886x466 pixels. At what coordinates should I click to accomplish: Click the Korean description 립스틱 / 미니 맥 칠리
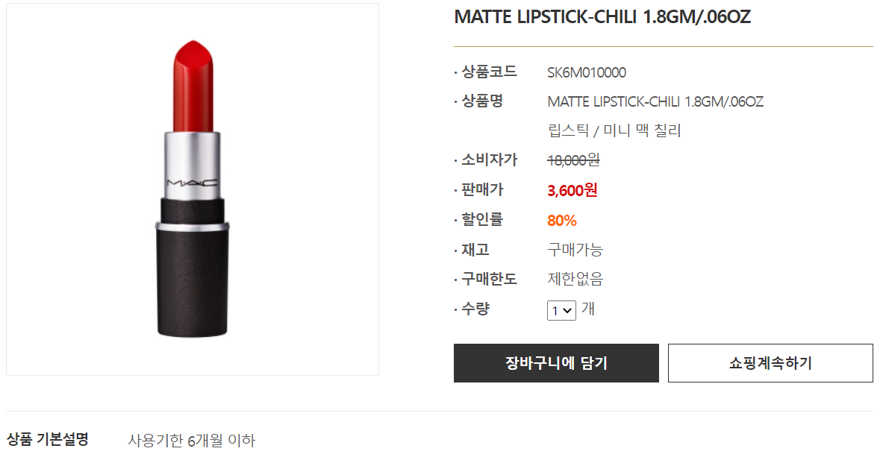614,131
